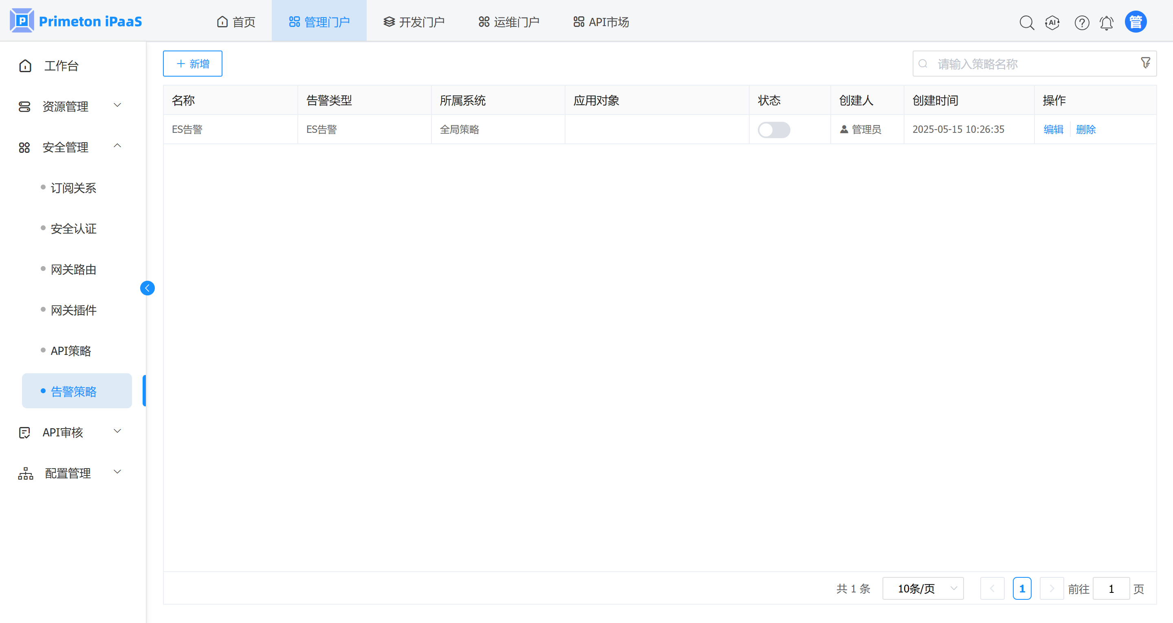The width and height of the screenshot is (1173, 623).
Task: Select API策略 in the sidebar
Action: click(71, 351)
